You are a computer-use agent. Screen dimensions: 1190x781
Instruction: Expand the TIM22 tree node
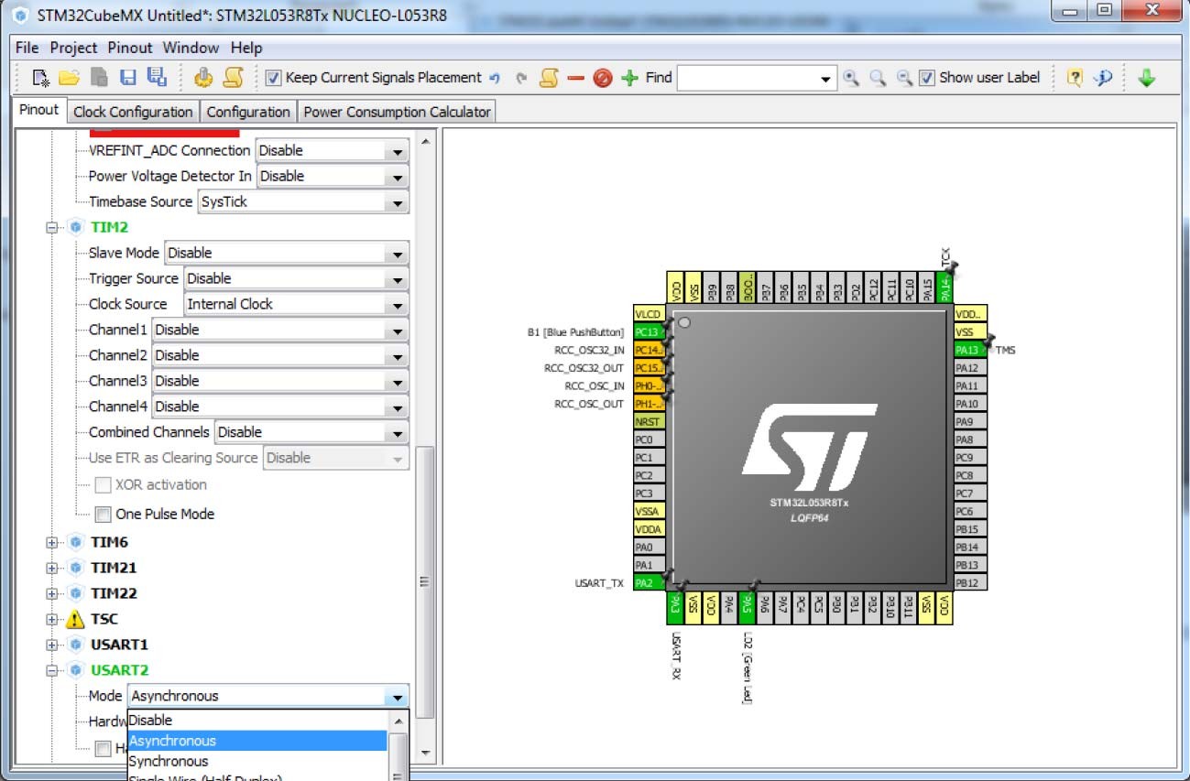coord(52,594)
